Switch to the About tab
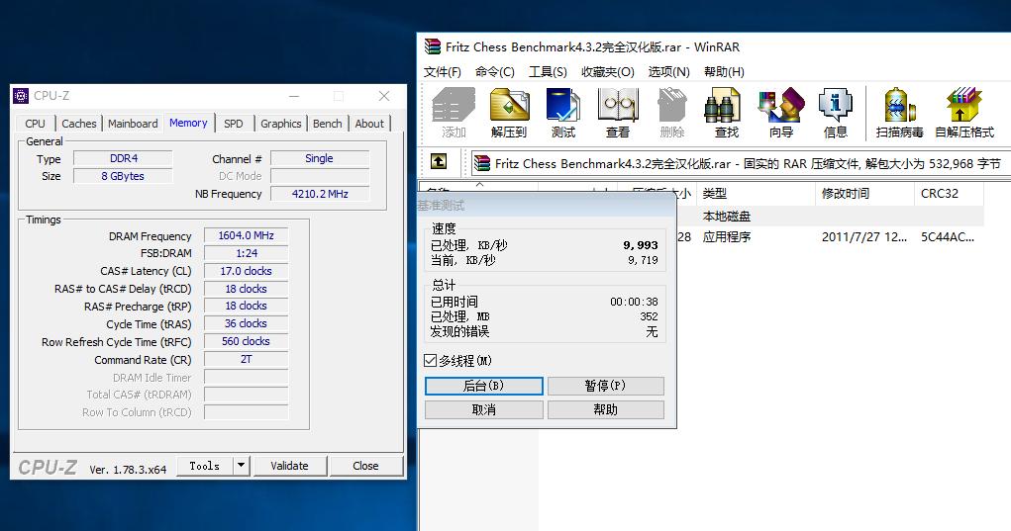 click(x=369, y=124)
